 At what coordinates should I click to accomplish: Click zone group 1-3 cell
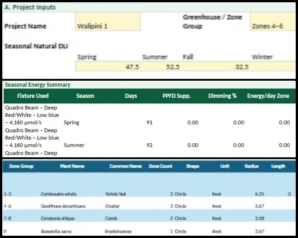click(8, 194)
